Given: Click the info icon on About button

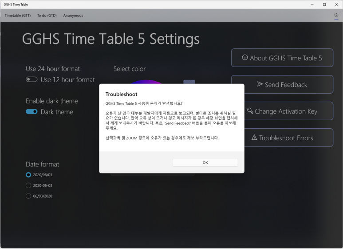Looking at the screenshot, I should [245, 57].
